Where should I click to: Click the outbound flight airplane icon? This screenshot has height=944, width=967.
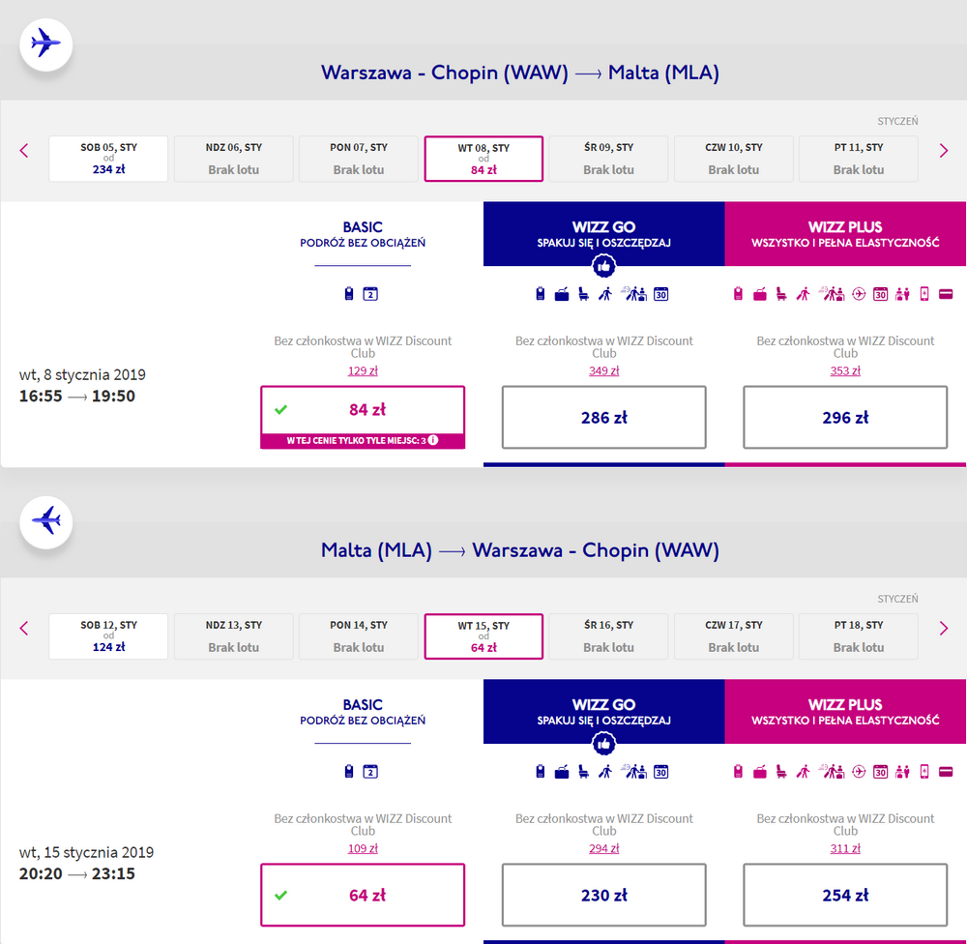tap(45, 44)
